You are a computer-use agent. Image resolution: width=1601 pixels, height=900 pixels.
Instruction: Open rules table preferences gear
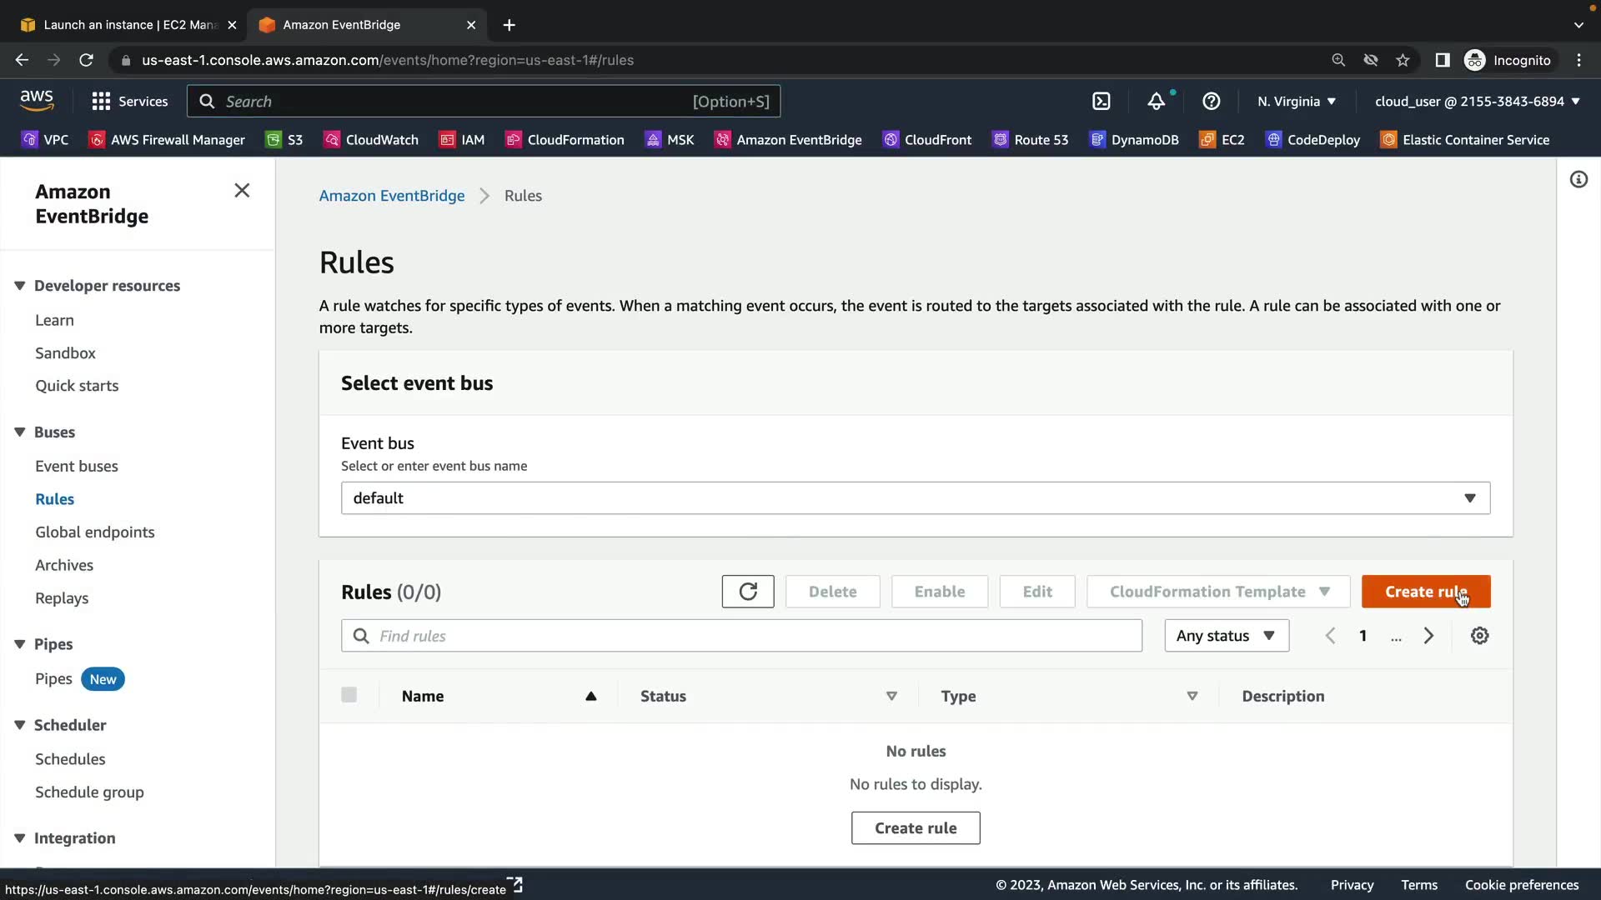[x=1479, y=636]
